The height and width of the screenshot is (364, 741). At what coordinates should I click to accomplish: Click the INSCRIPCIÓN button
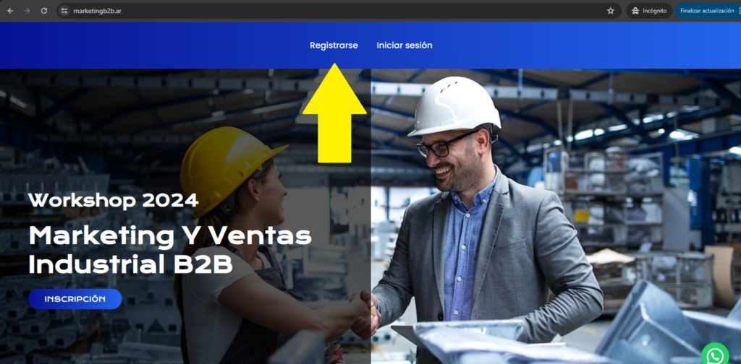[75, 299]
